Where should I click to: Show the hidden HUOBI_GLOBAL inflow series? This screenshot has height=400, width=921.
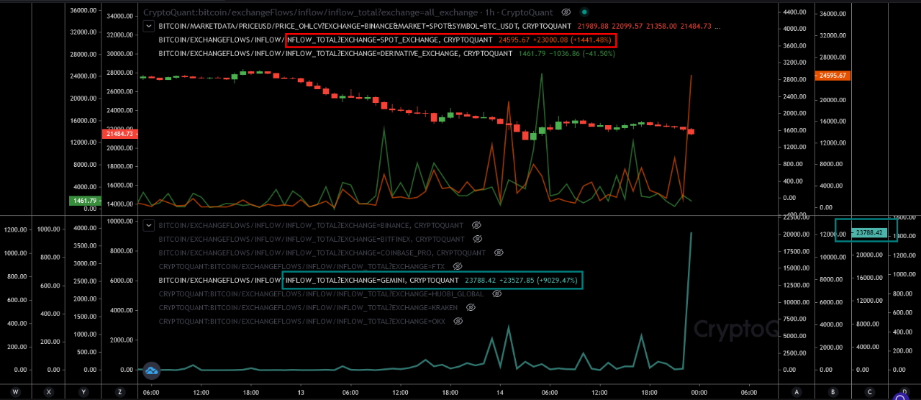coord(496,294)
